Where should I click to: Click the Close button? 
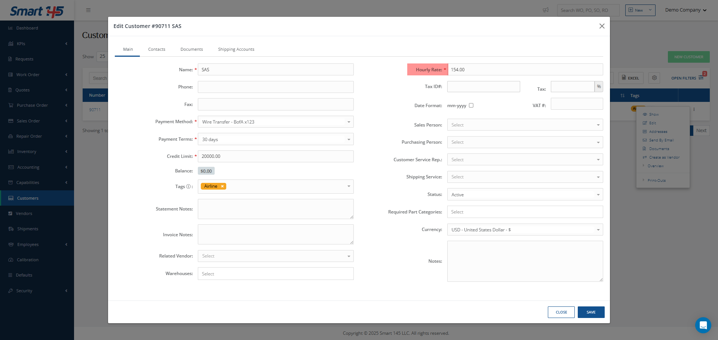pyautogui.click(x=561, y=312)
